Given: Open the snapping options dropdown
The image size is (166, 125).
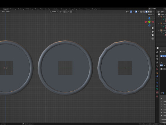Looking at the screenshot, I should click(67, 12).
